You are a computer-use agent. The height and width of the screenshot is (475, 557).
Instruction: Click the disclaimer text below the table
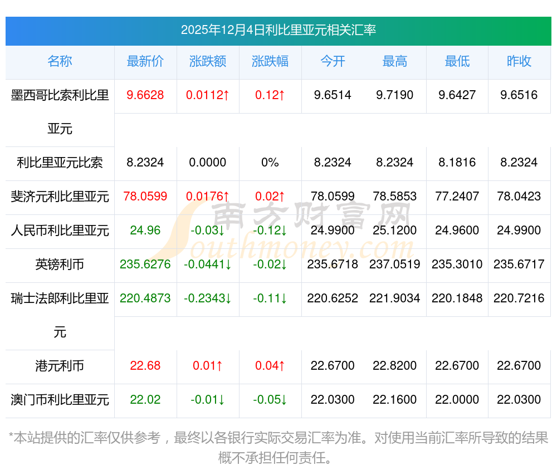point(278,448)
